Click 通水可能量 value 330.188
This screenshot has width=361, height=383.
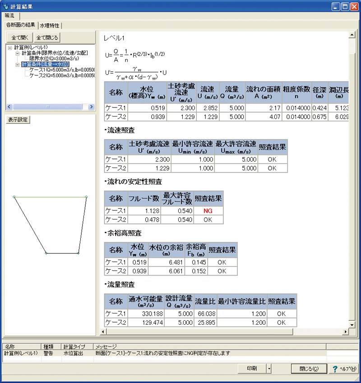point(146,313)
